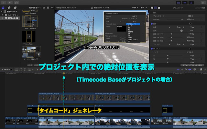Click the timeline playhead marker
Viewport: 207px width, 129px height.
tap(64, 73)
